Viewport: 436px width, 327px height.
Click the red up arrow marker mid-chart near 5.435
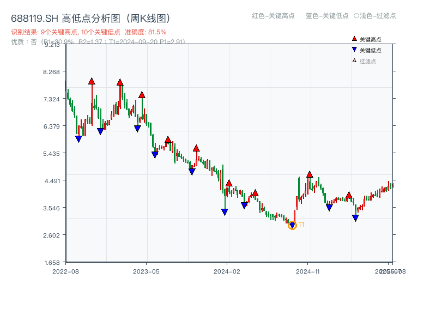pyautogui.click(x=196, y=148)
